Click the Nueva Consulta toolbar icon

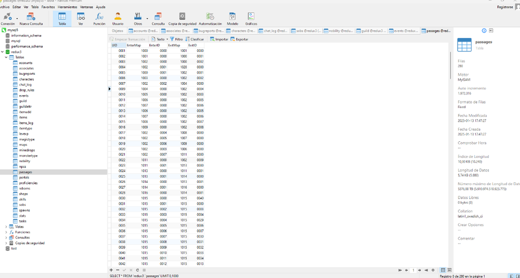pyautogui.click(x=31, y=18)
